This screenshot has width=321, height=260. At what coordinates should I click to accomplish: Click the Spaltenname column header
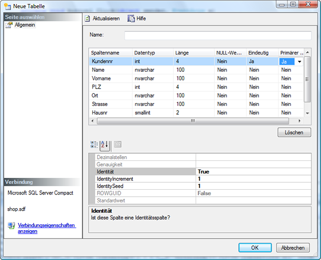(111, 53)
